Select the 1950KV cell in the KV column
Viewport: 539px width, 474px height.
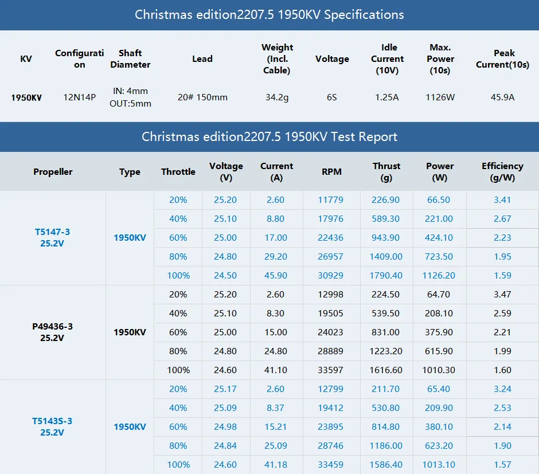tap(25, 97)
